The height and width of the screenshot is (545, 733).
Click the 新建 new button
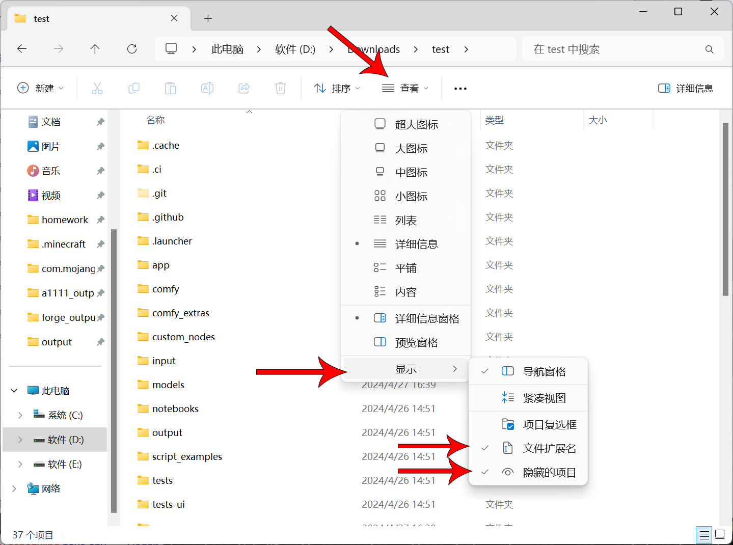click(41, 88)
